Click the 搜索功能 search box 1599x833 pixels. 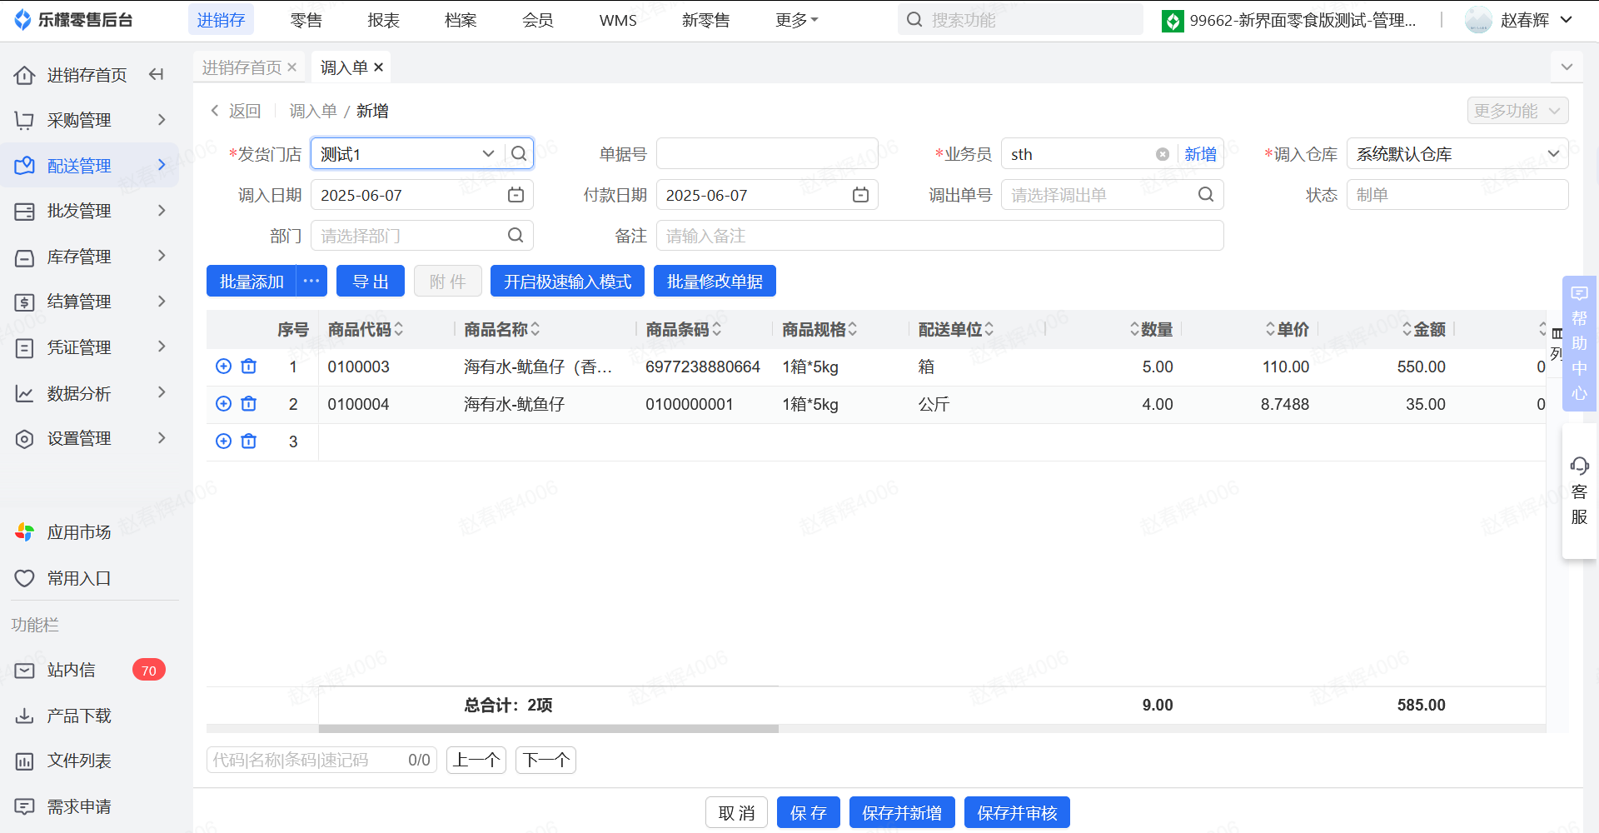tap(1020, 20)
